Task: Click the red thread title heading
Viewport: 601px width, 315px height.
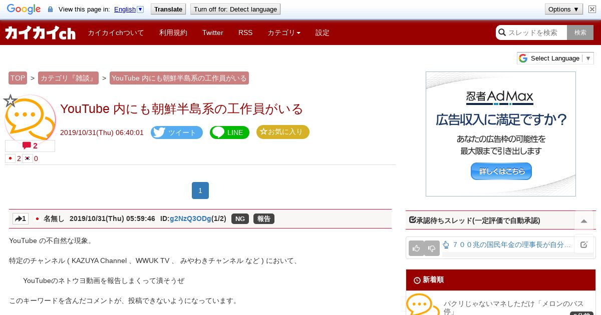Action: tap(182, 108)
